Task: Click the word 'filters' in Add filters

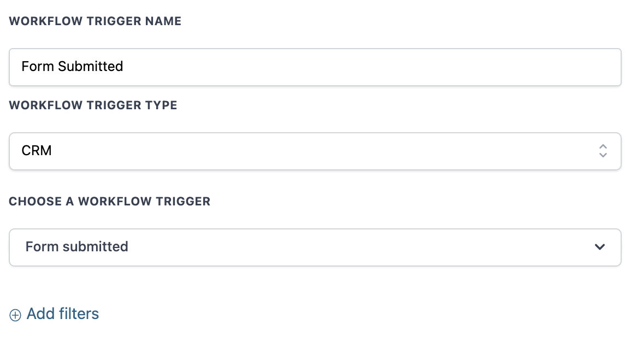Action: [79, 314]
